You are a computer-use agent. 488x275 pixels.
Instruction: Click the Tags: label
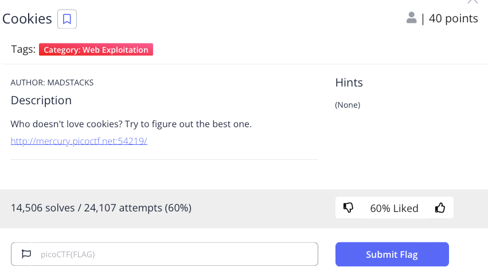(24, 50)
